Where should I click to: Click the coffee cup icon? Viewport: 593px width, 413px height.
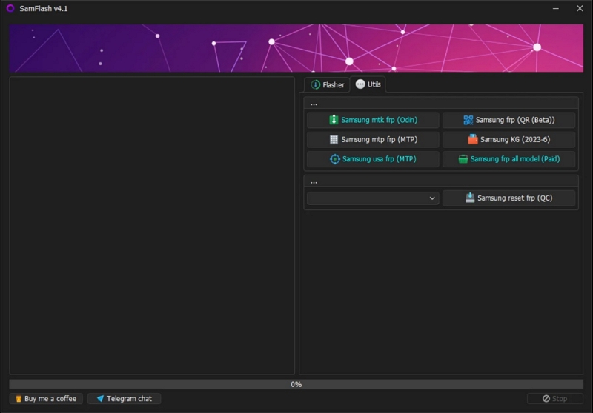pyautogui.click(x=19, y=399)
